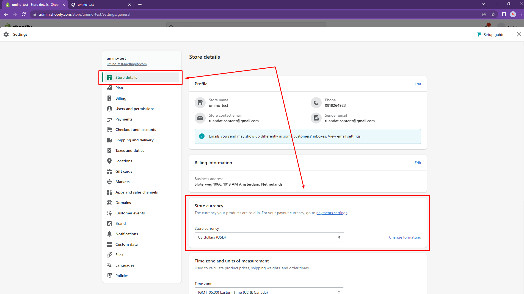Expand the Time zone dropdown
This screenshot has width=524, height=294.
click(269, 292)
